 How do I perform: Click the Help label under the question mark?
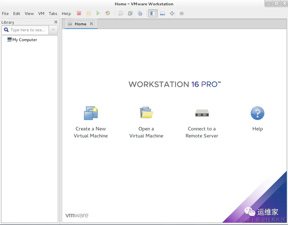pos(258,129)
